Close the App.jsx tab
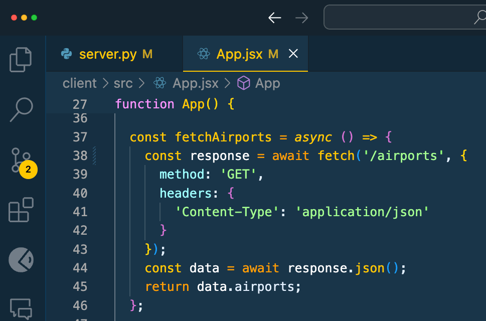 [x=293, y=54]
